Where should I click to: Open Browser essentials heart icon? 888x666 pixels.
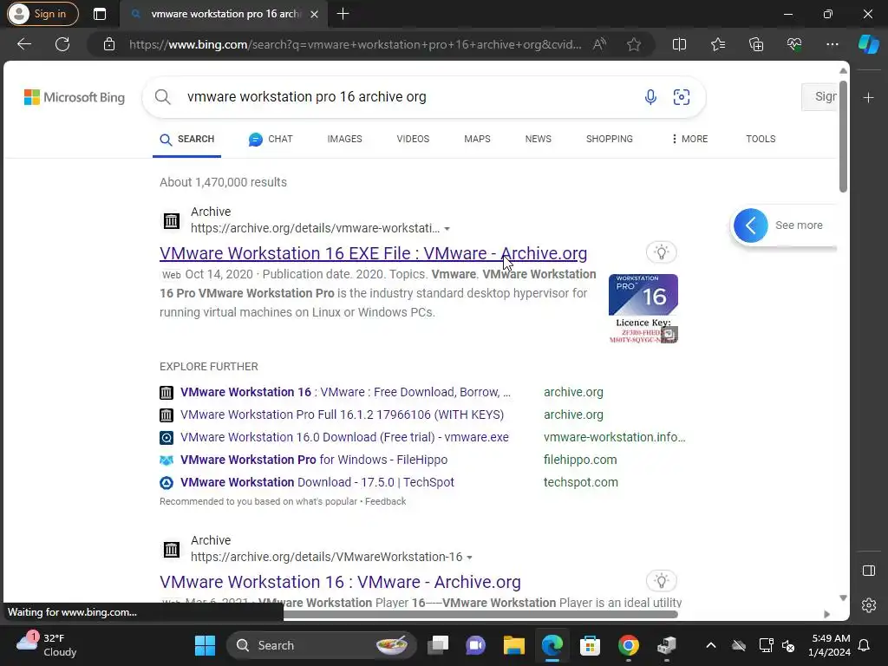[794, 44]
